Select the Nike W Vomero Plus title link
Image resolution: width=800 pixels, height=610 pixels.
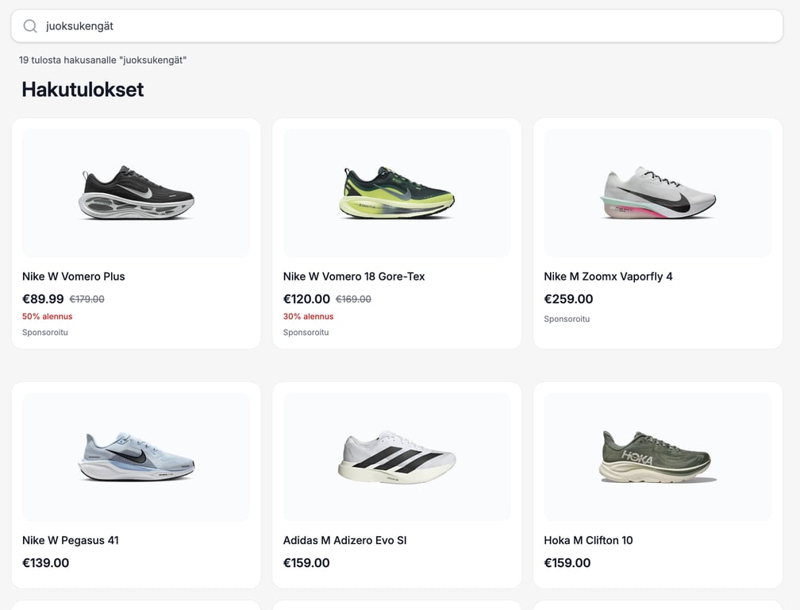74,276
